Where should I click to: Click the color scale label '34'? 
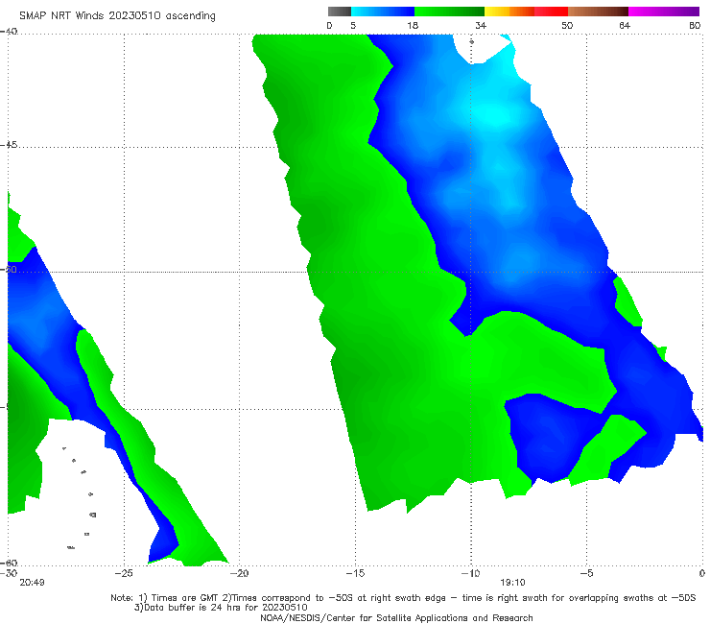[x=481, y=25]
